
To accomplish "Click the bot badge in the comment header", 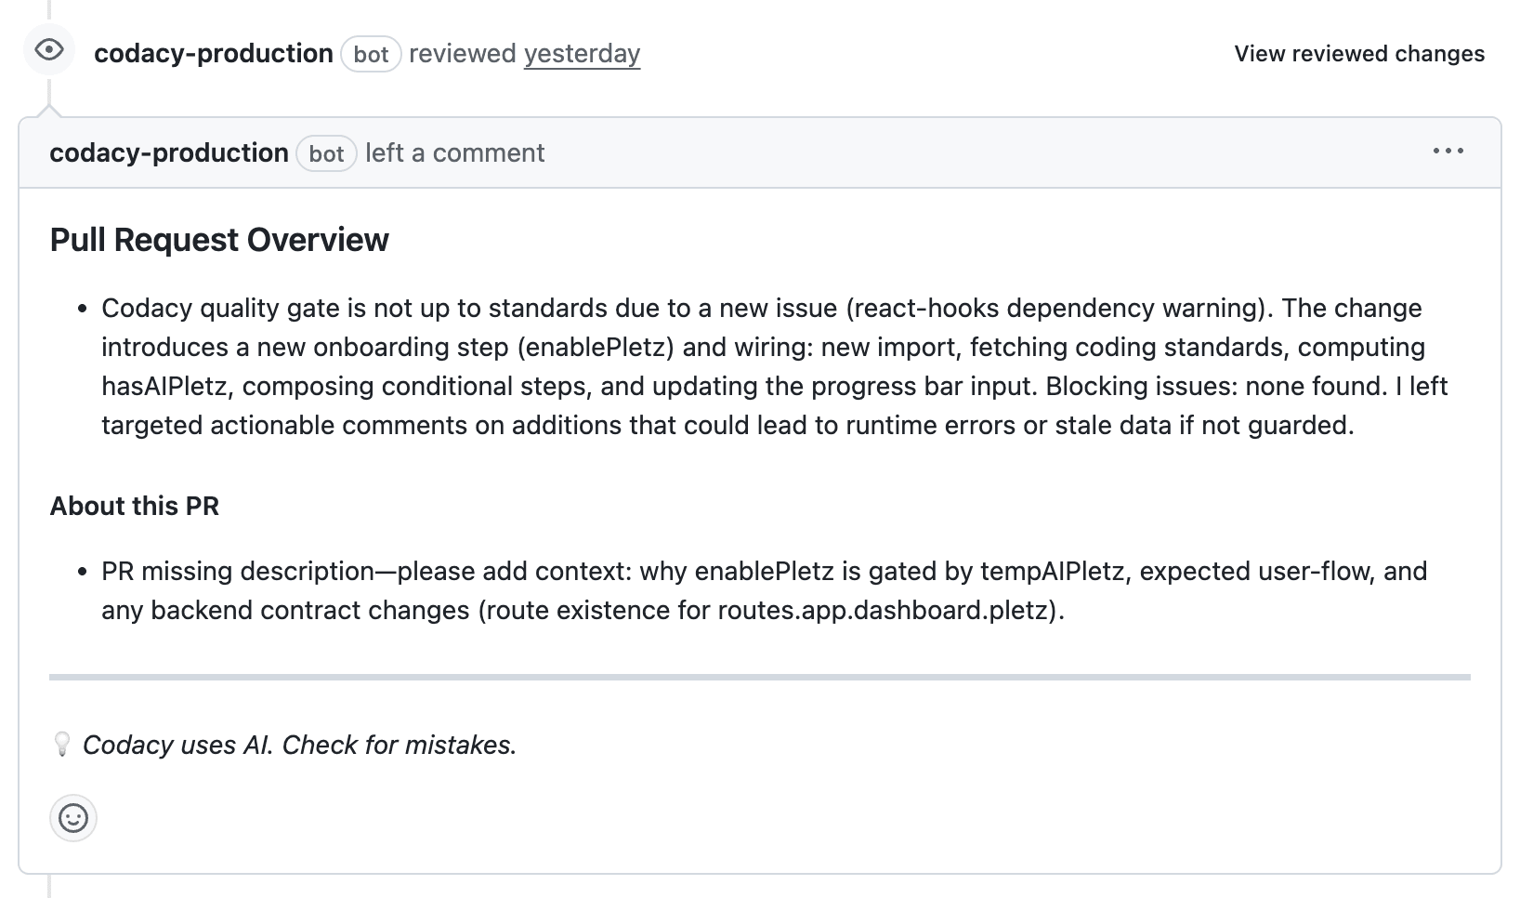I will click(327, 153).
